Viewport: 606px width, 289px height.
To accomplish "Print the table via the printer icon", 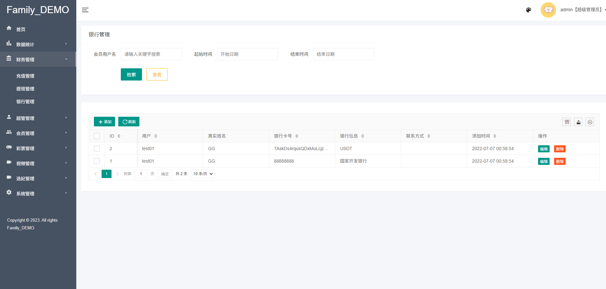I will [590, 122].
